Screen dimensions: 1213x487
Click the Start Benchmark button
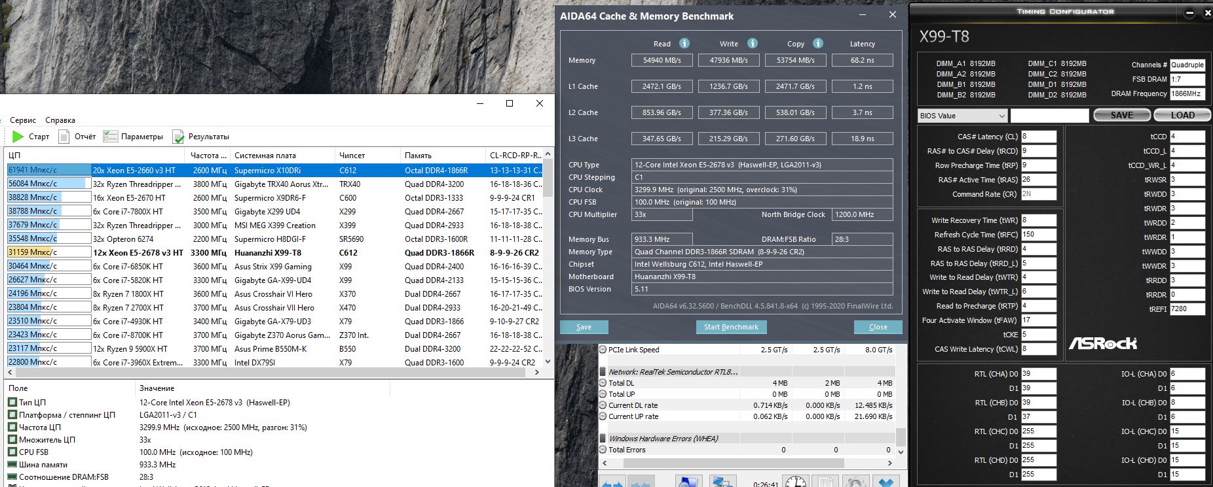click(x=731, y=327)
